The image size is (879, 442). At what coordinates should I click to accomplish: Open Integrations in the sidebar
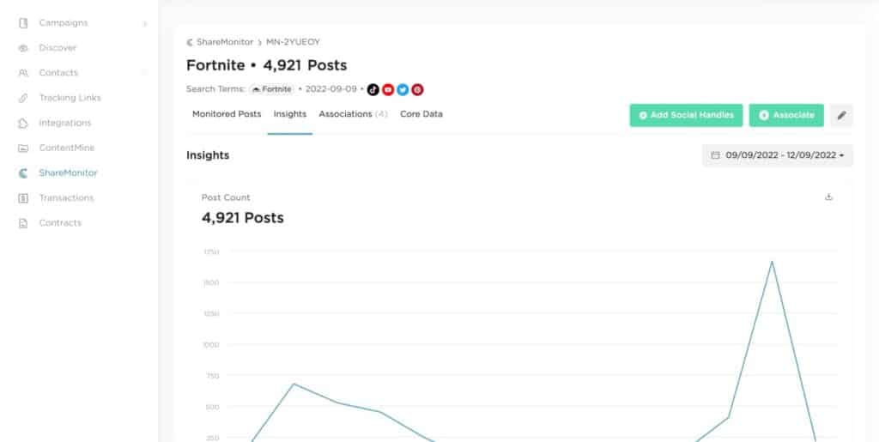pos(65,124)
